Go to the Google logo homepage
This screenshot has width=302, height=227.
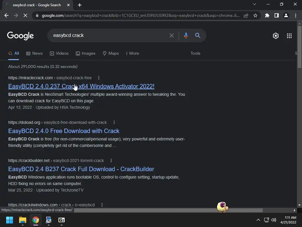pos(20,36)
